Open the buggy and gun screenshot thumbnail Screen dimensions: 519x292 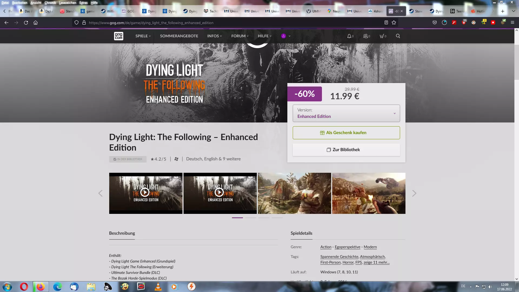pos(369,193)
